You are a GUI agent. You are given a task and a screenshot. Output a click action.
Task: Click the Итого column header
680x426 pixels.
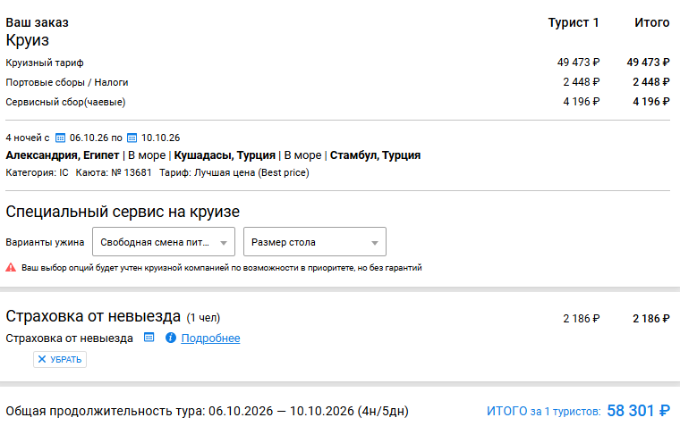tap(651, 22)
